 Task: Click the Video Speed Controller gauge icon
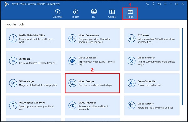pyautogui.click(x=13, y=105)
